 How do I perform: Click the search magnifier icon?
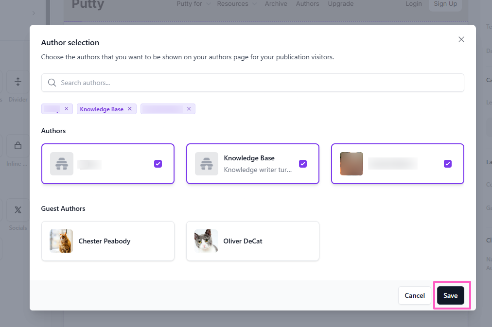pyautogui.click(x=52, y=83)
